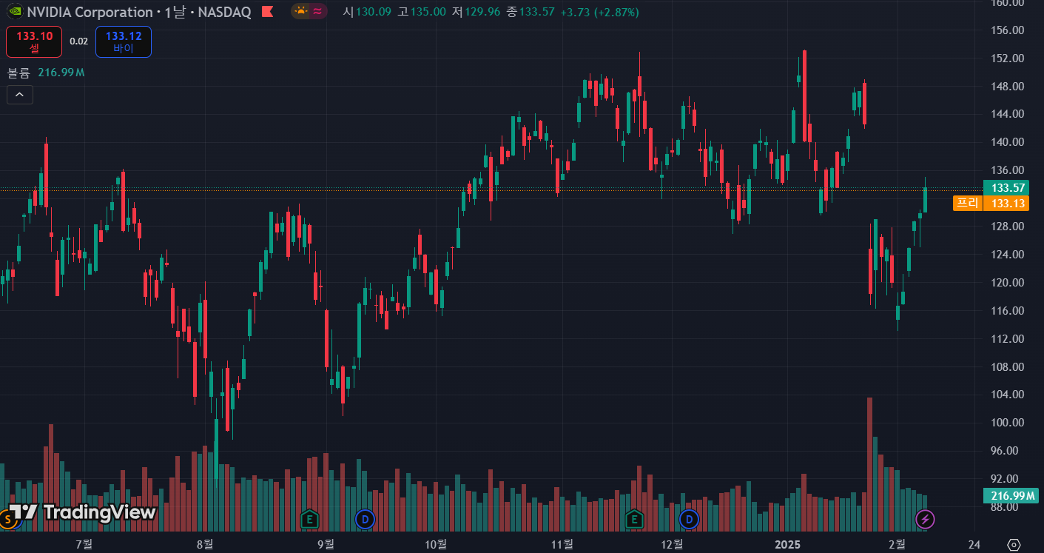Click the 2월 label on time axis
The width and height of the screenshot is (1044, 553).
point(896,545)
